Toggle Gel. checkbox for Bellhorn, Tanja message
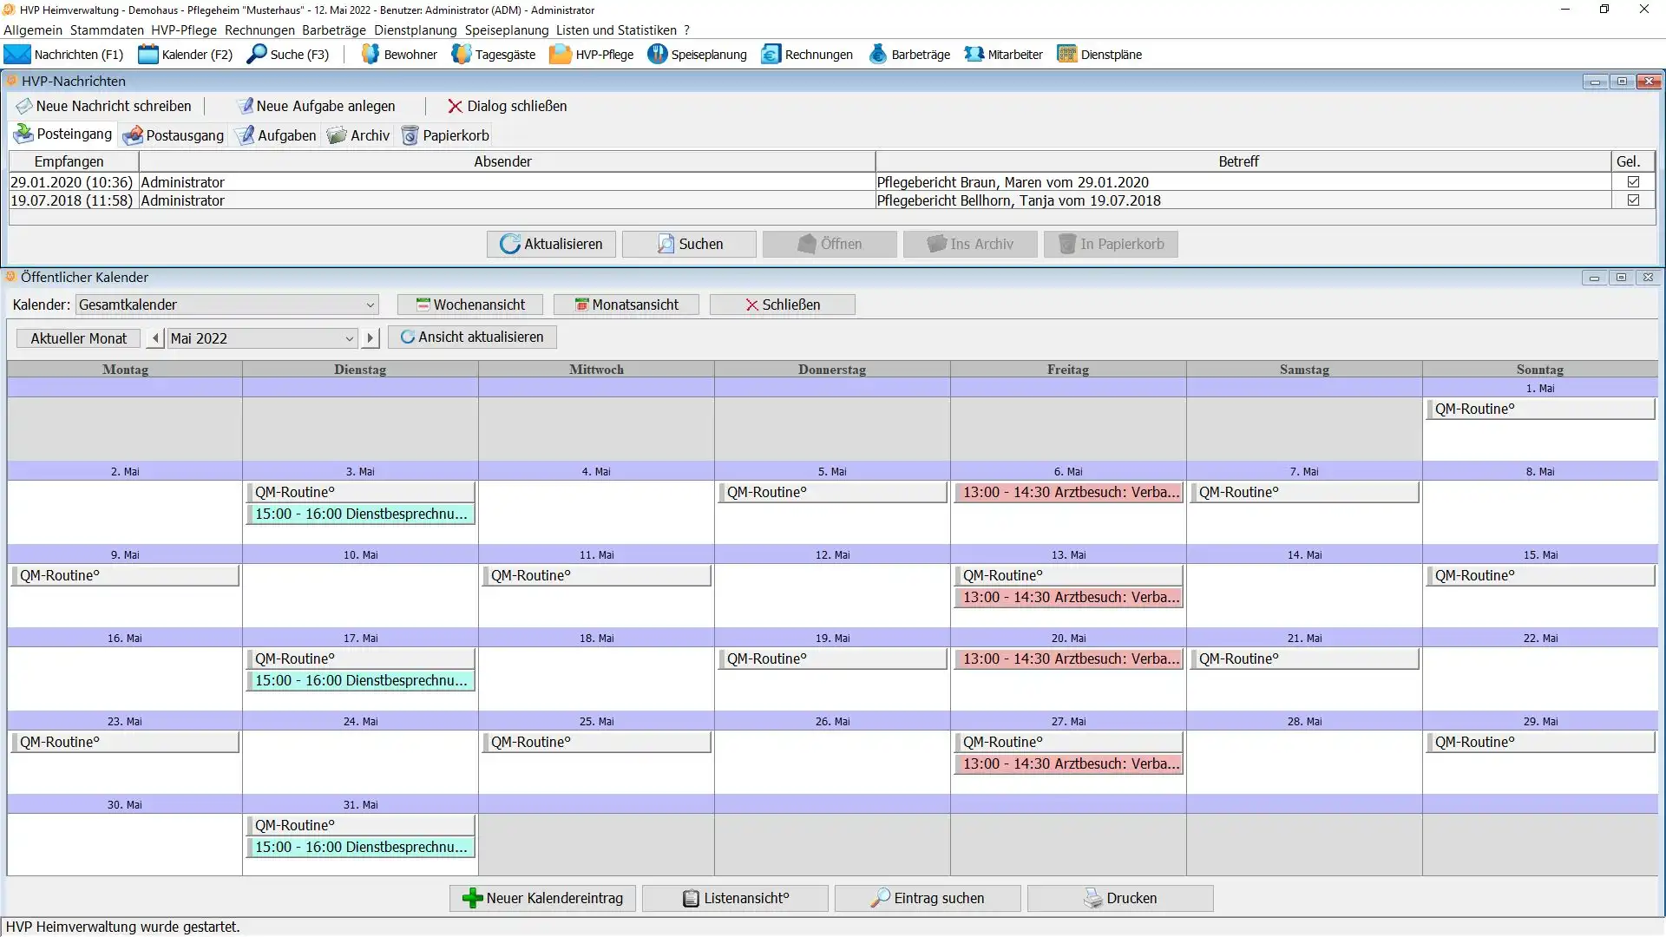1666x937 pixels. pyautogui.click(x=1633, y=200)
